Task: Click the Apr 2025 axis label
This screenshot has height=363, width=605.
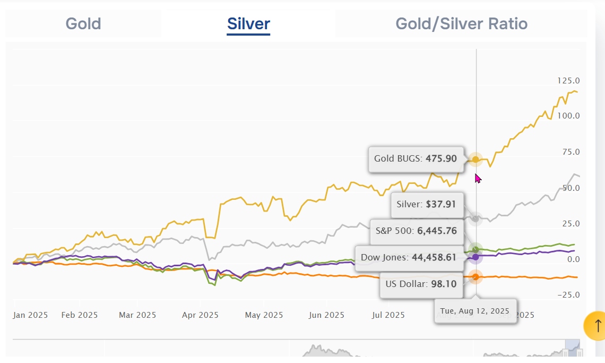Action: 200,315
